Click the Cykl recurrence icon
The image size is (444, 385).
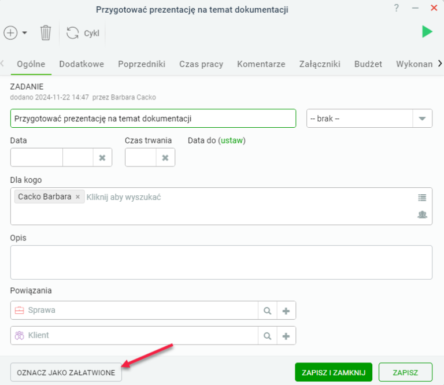point(72,33)
